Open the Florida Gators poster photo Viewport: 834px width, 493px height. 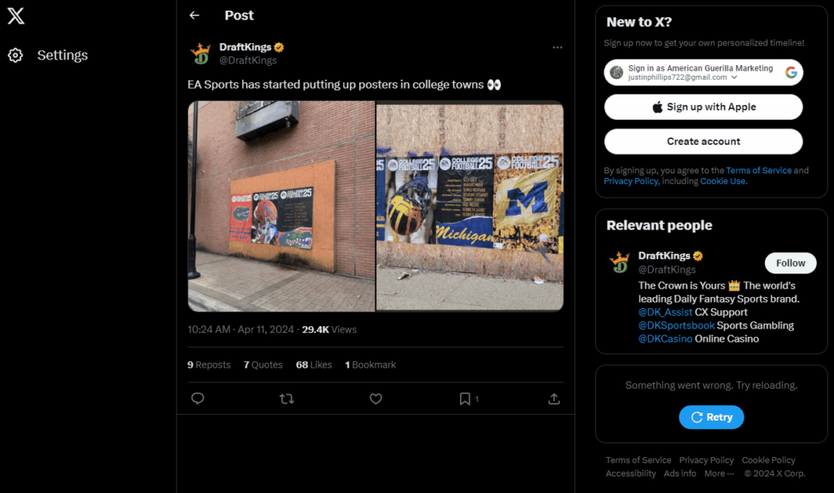click(281, 206)
